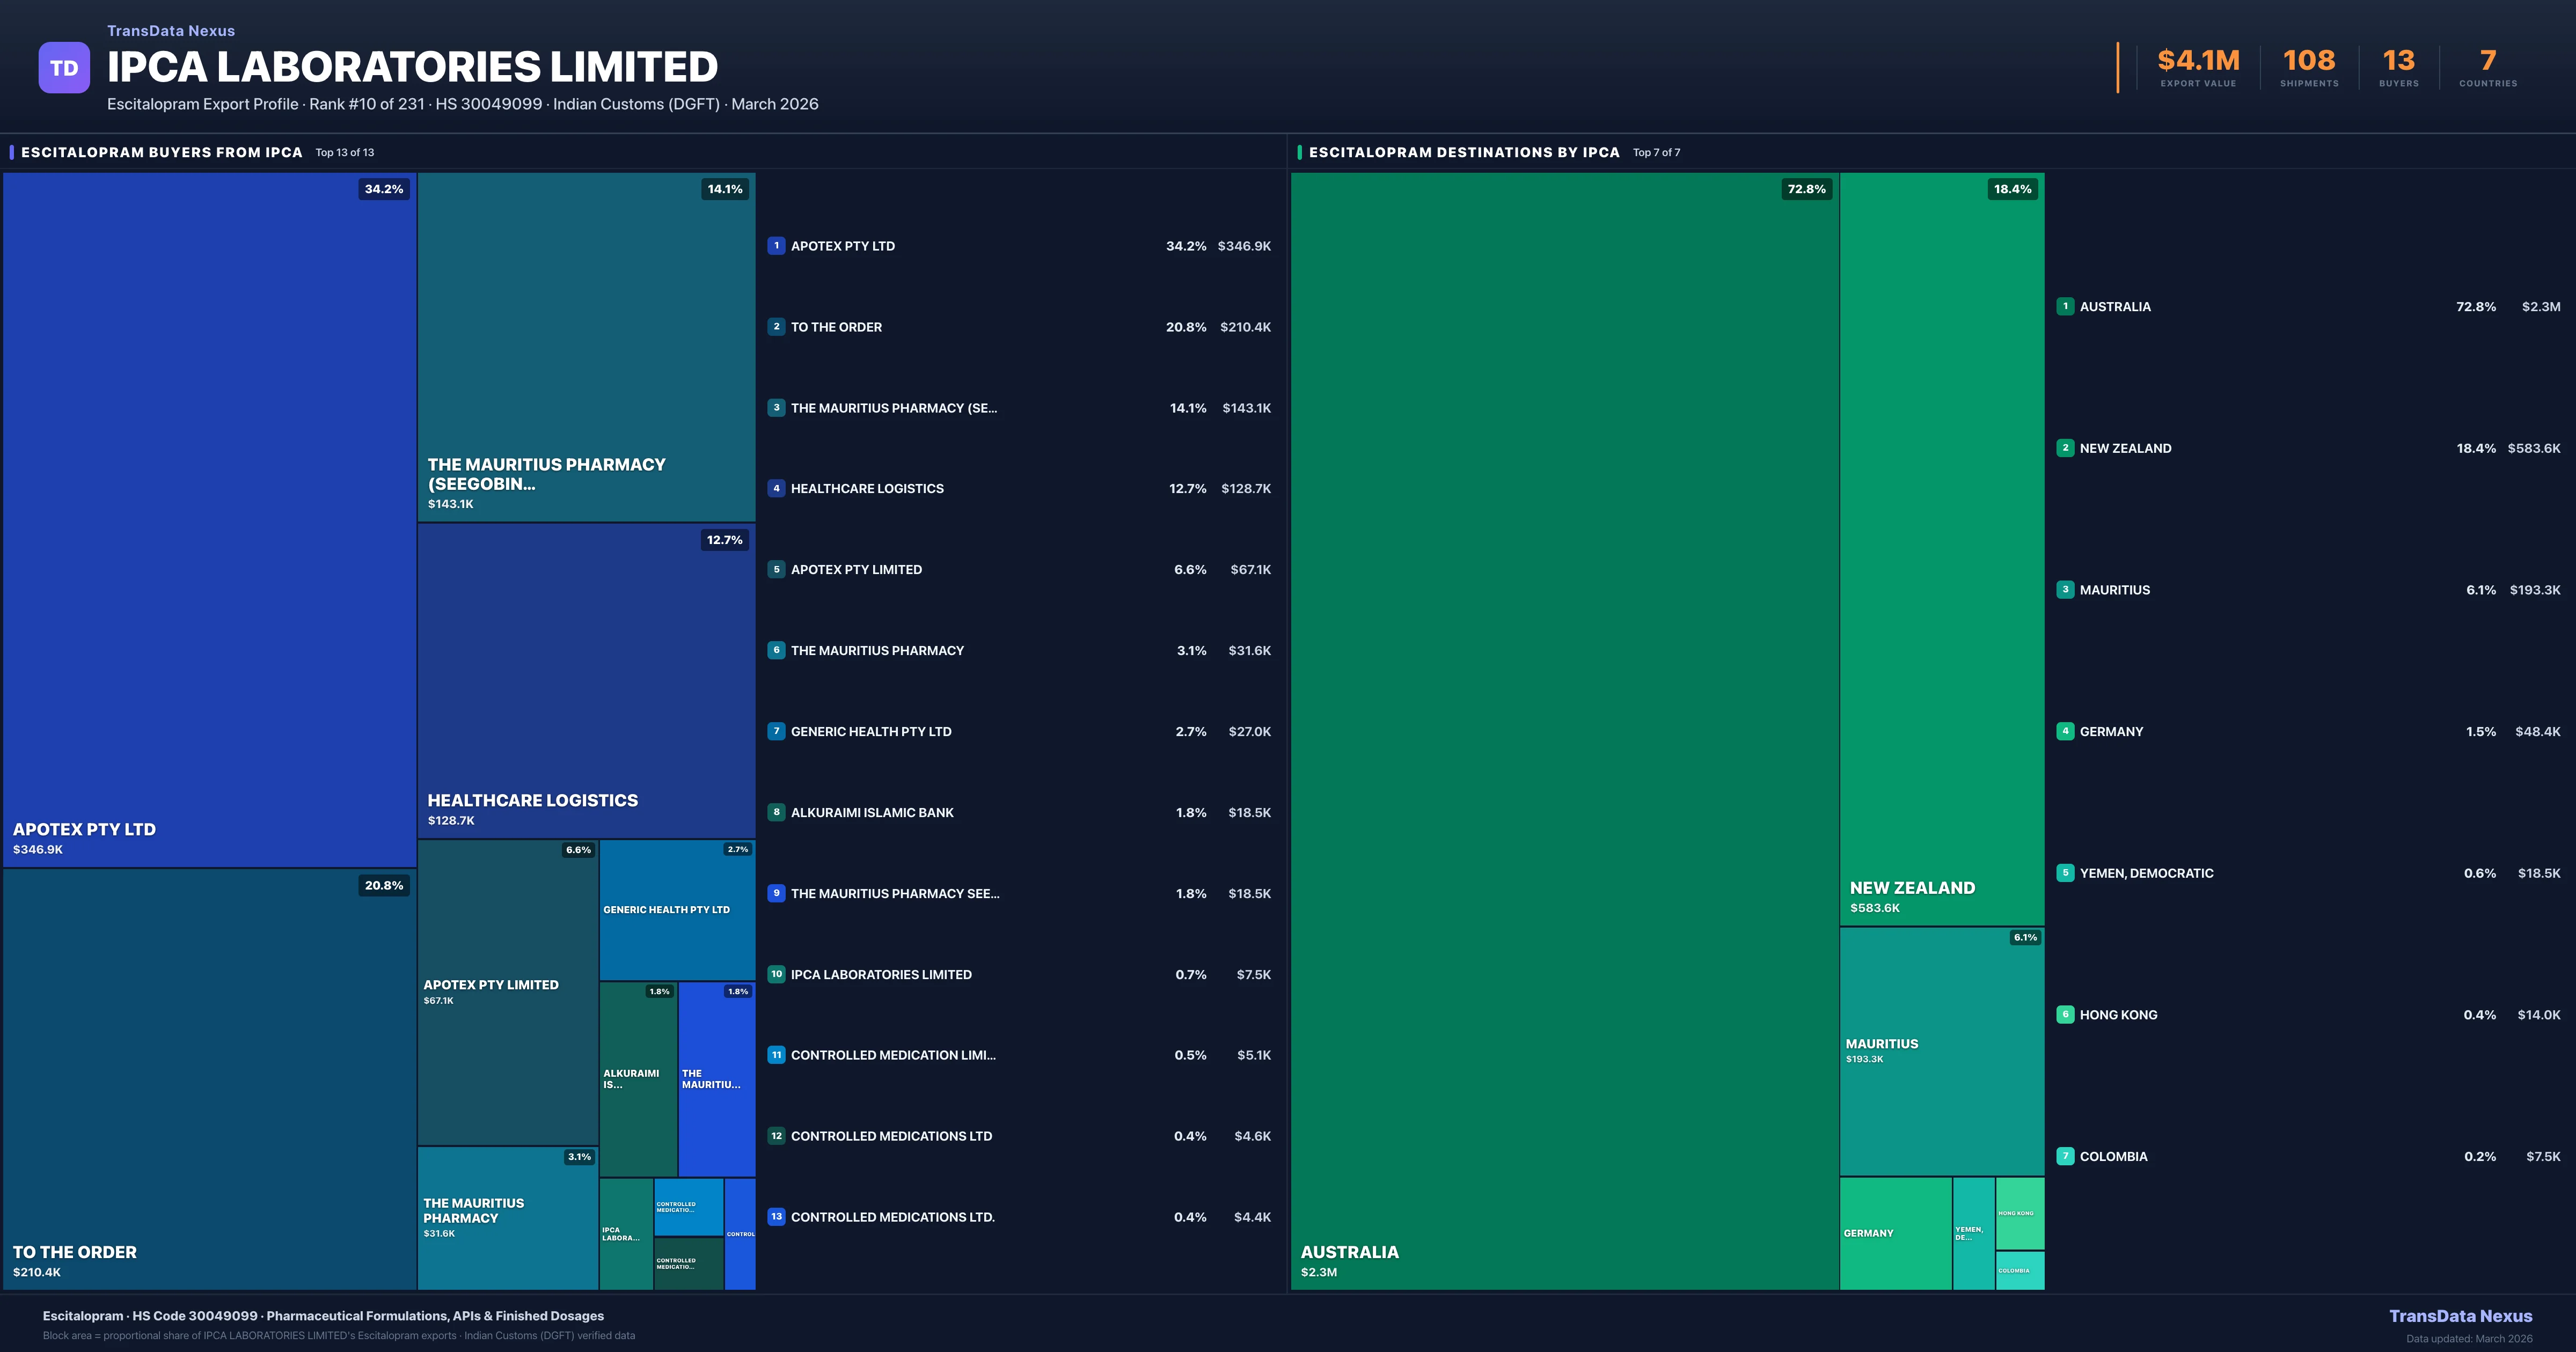Click the 72.8% badge on the Australia block
The width and height of the screenshot is (2576, 1352).
click(1806, 189)
